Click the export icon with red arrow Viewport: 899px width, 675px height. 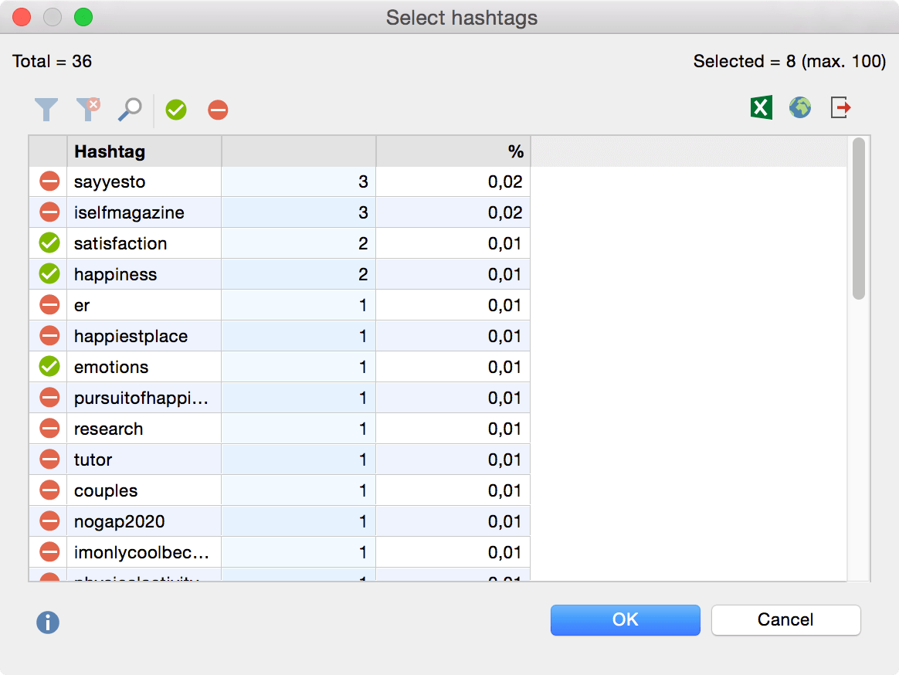point(840,108)
